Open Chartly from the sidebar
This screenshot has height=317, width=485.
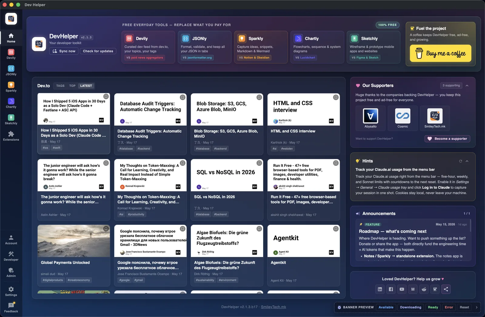click(11, 103)
